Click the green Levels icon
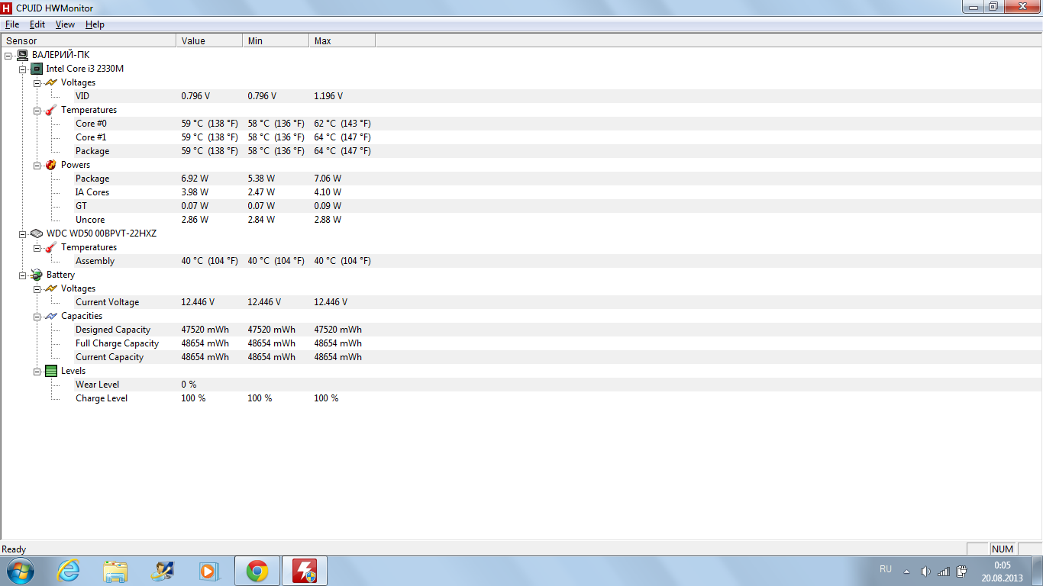1043x586 pixels. tap(51, 371)
